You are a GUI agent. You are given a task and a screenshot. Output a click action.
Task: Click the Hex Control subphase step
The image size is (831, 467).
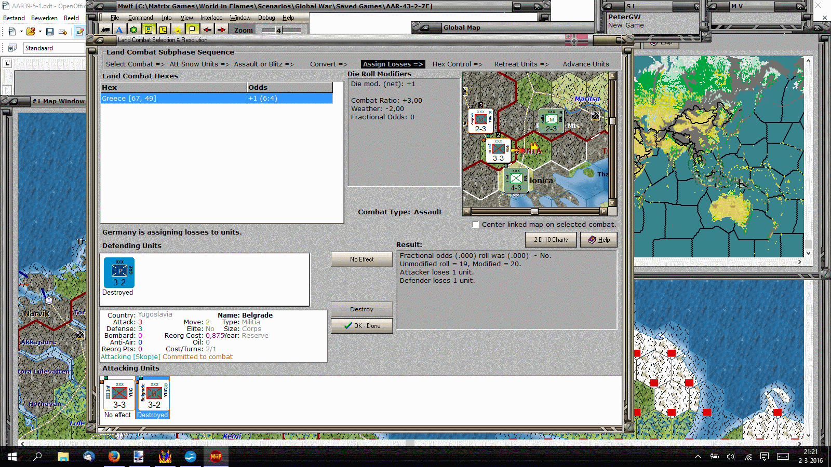tap(457, 64)
